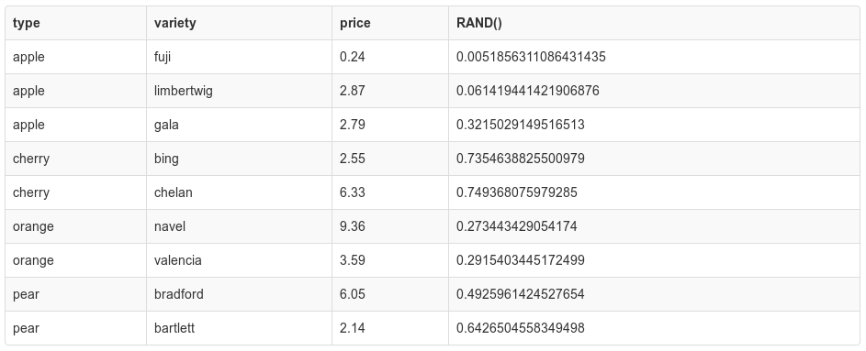This screenshot has height=351, width=866.
Task: Select the 'bing' cherry variety cell
Action: 239,159
